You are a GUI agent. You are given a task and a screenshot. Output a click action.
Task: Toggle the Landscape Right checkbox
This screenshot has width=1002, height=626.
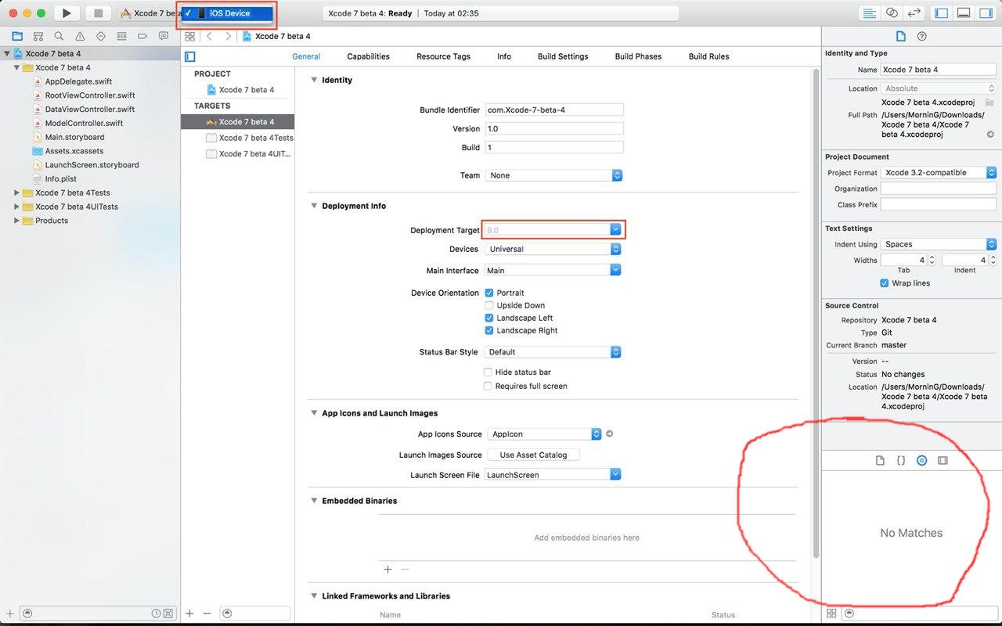click(x=489, y=330)
